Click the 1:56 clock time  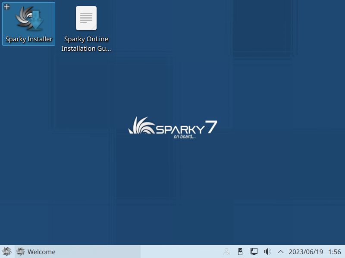coord(335,252)
